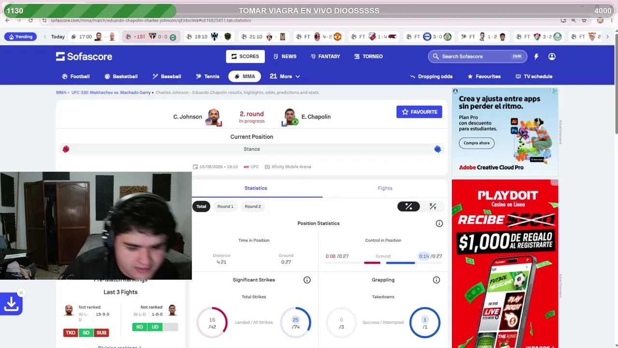Go to Basketball sport section
Image resolution: width=618 pixels, height=348 pixels.
coord(121,76)
